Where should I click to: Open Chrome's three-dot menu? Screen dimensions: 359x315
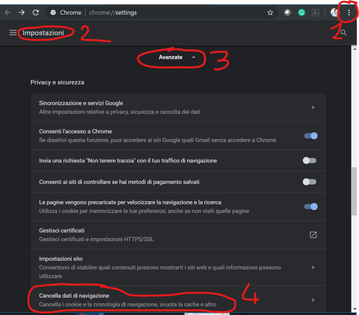349,12
